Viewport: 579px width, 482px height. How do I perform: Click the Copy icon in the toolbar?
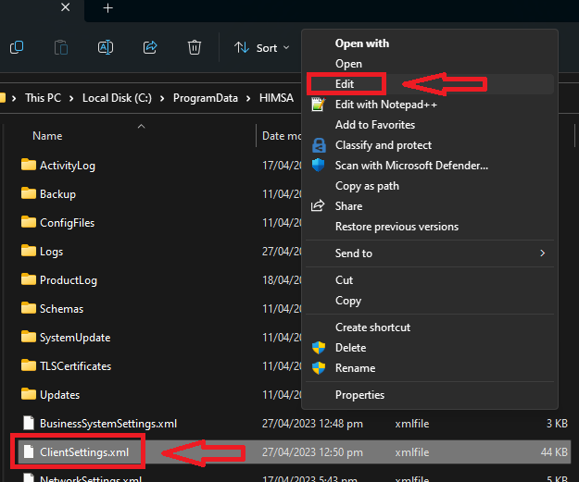(16, 47)
